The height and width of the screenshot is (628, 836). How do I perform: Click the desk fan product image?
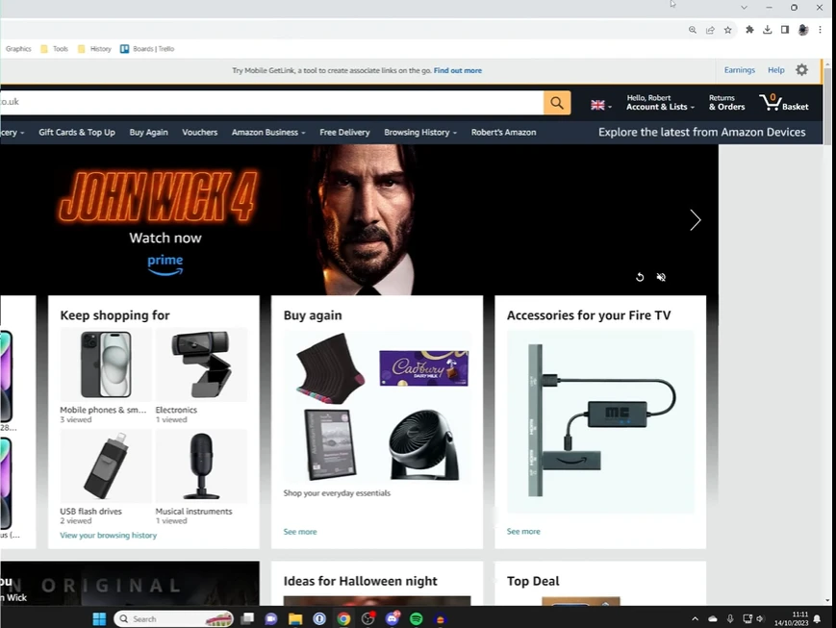[x=424, y=444]
